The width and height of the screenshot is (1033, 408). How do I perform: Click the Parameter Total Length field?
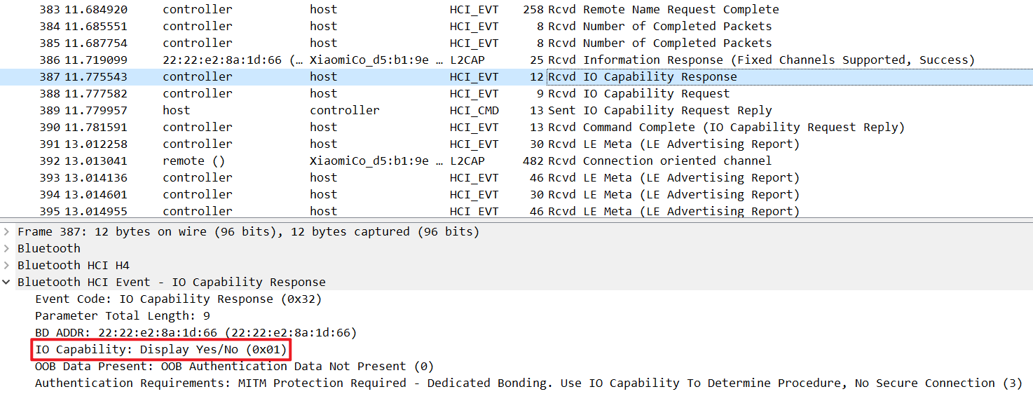[x=123, y=316]
